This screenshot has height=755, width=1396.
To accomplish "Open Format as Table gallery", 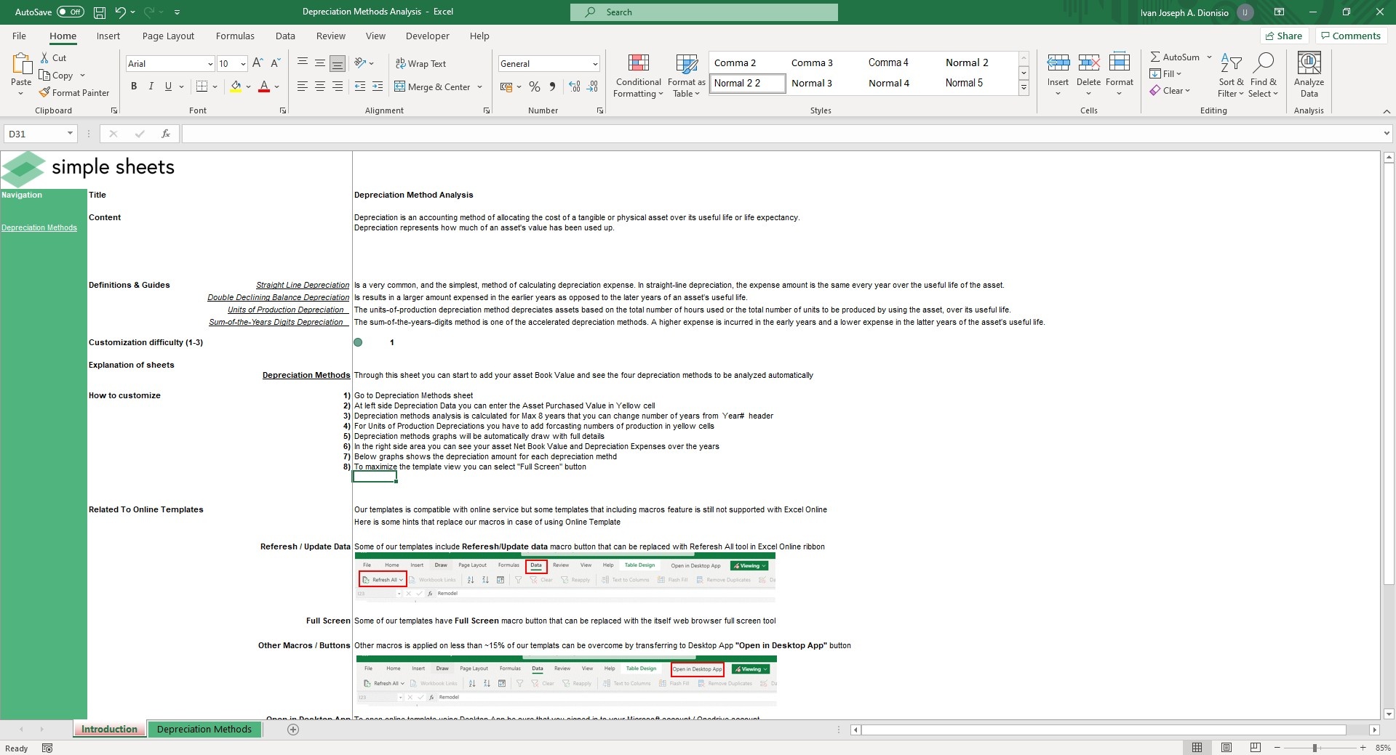I will [686, 76].
